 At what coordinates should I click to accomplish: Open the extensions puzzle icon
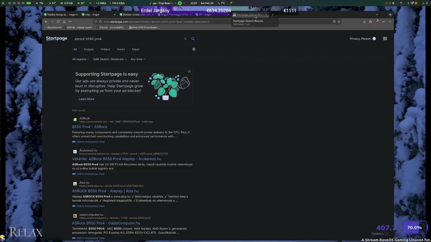click(370, 22)
